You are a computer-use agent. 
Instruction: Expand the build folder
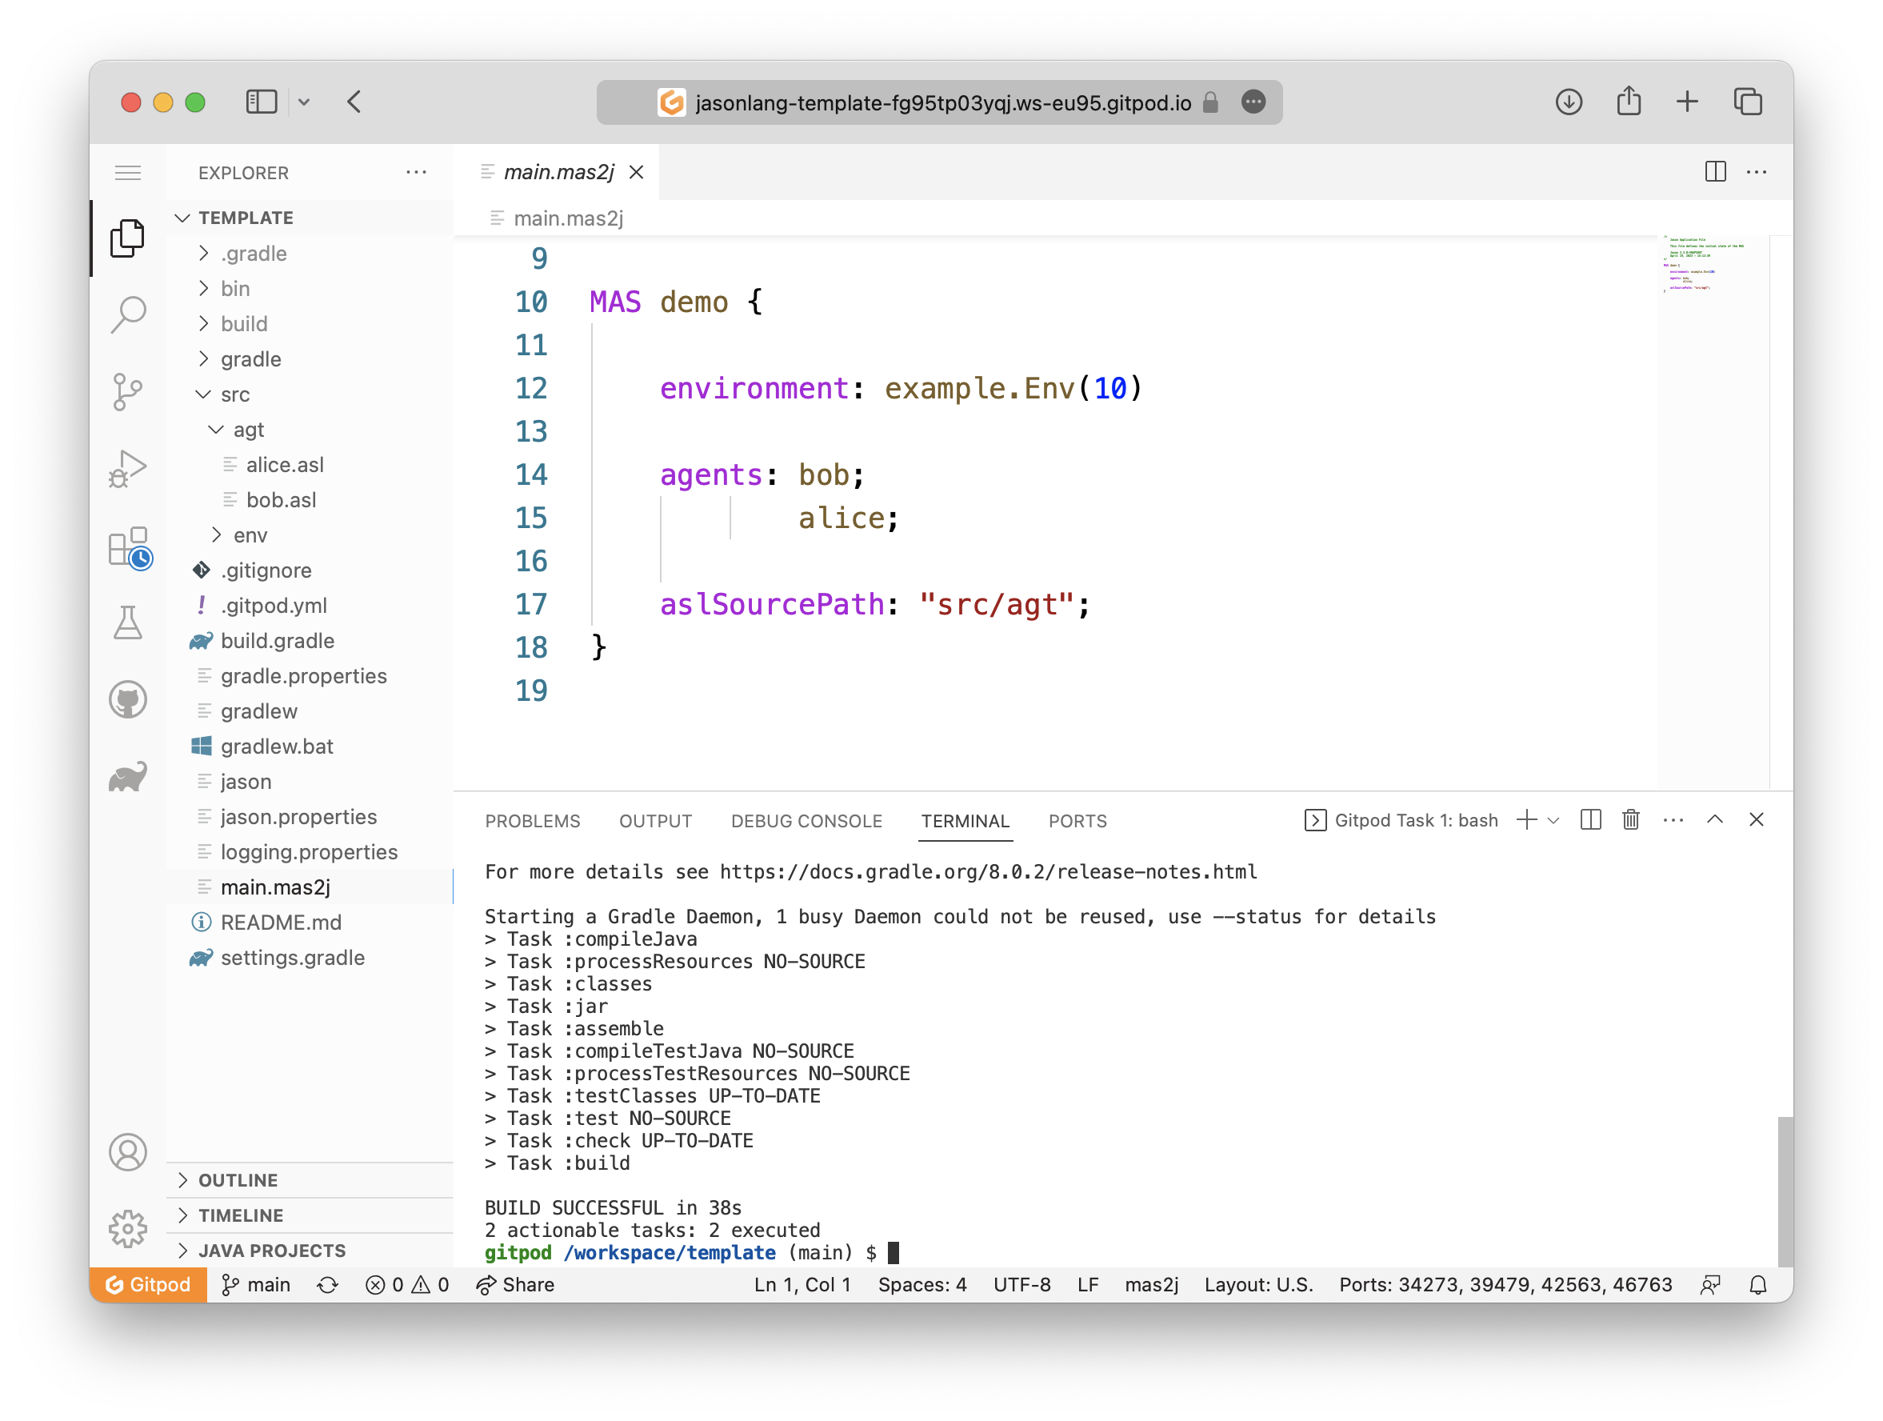tap(310, 324)
